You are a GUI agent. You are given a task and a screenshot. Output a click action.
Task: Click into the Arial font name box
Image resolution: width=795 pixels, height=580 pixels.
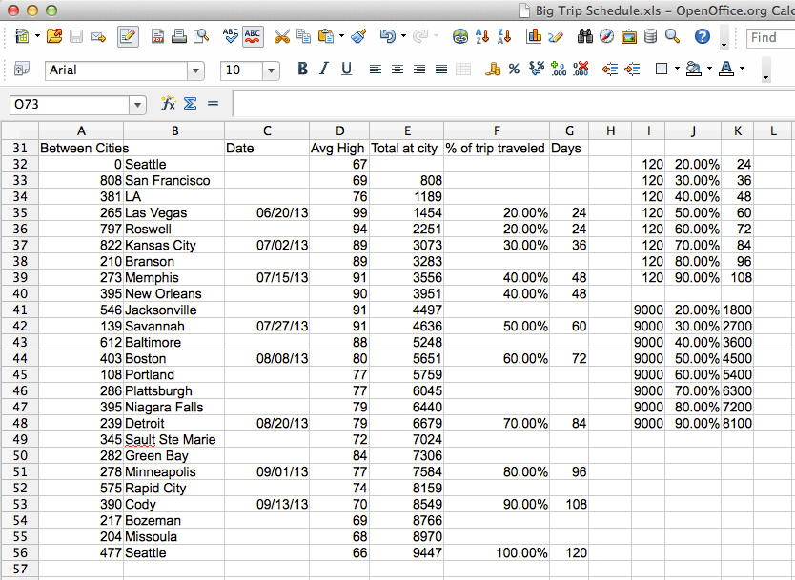[116, 70]
